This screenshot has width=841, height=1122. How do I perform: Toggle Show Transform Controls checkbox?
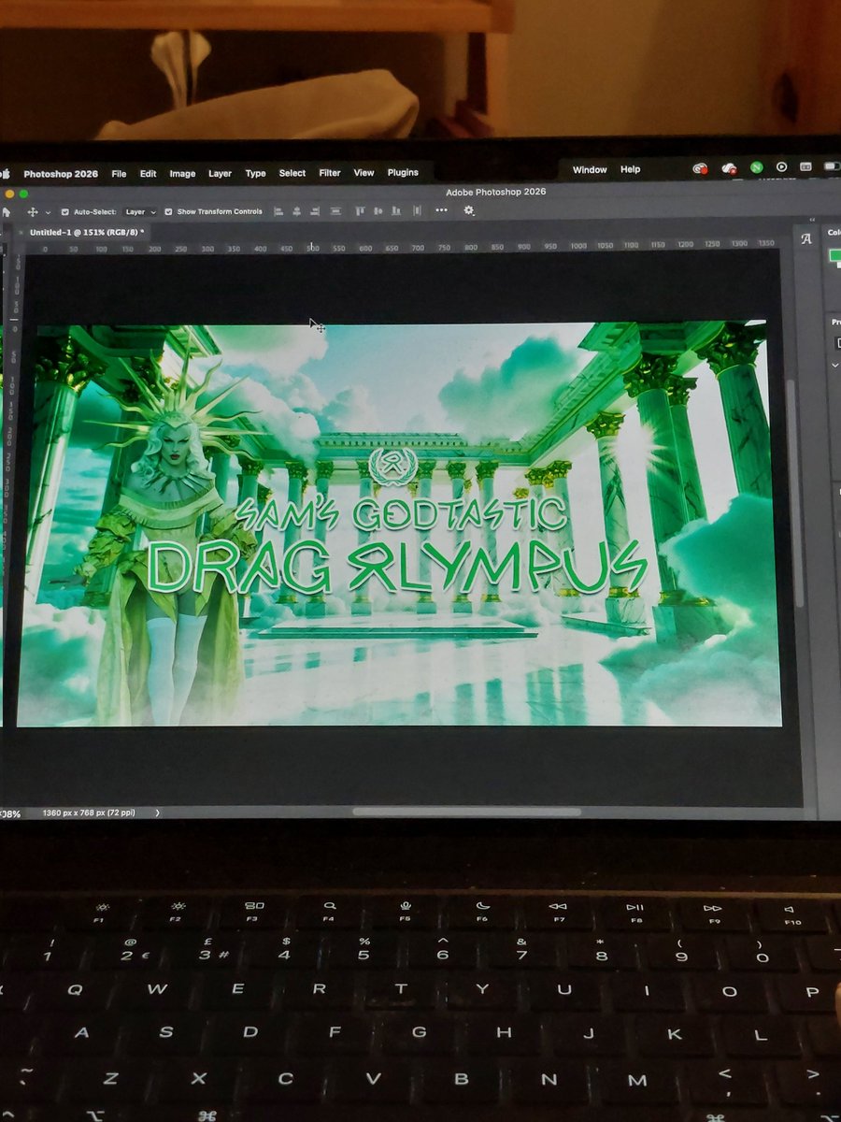pos(168,212)
